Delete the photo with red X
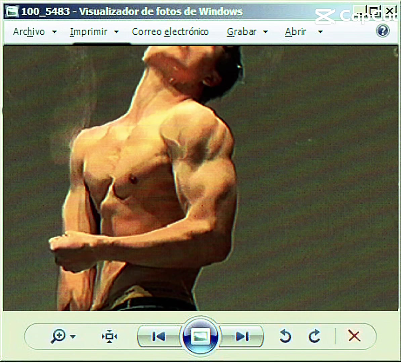The image size is (401, 363). click(354, 336)
